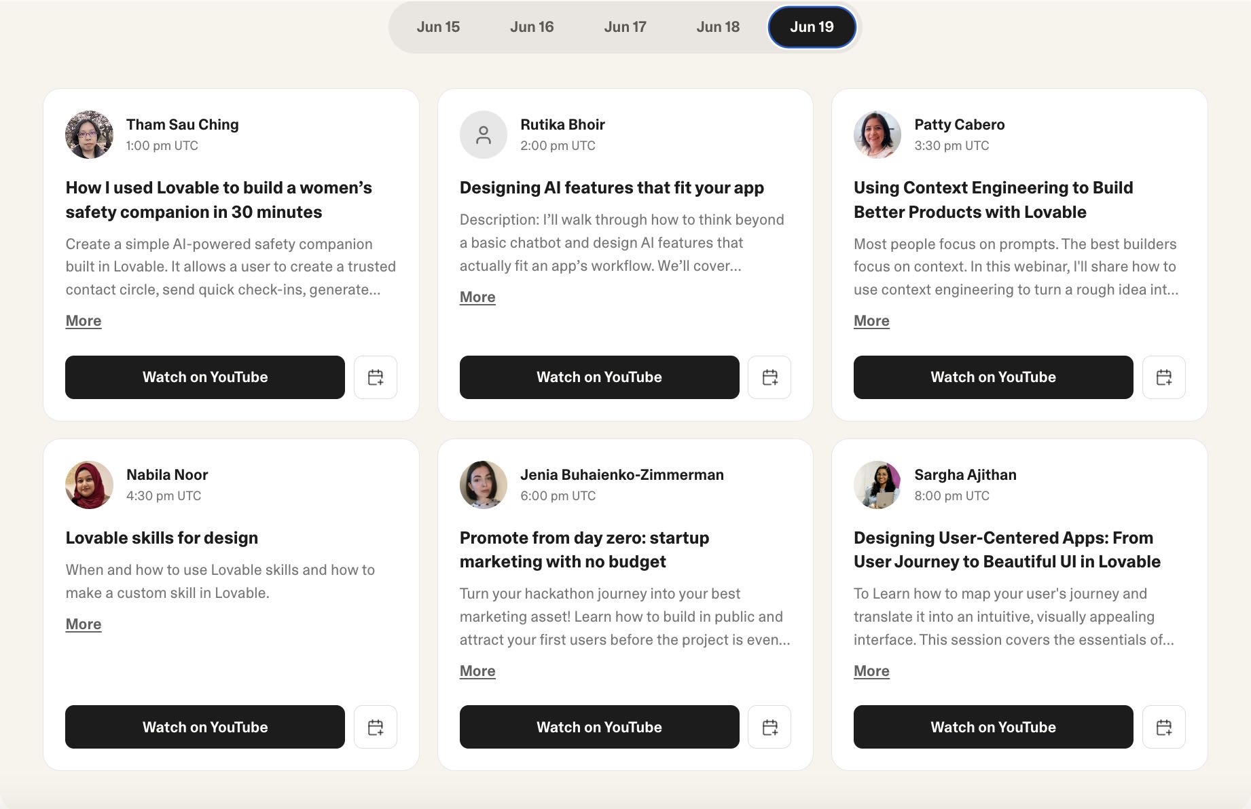Select the active Jun 19 tab

[812, 27]
